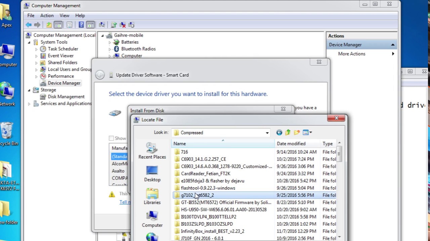Select the CardReader_Fetian_FT2K folder

pos(206,174)
